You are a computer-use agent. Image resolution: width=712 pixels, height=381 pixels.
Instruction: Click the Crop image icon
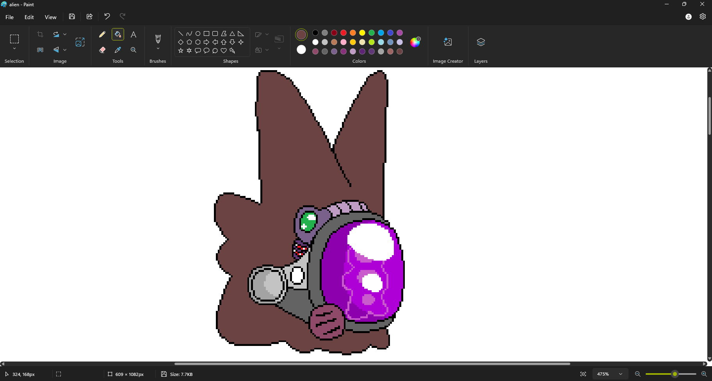[40, 34]
